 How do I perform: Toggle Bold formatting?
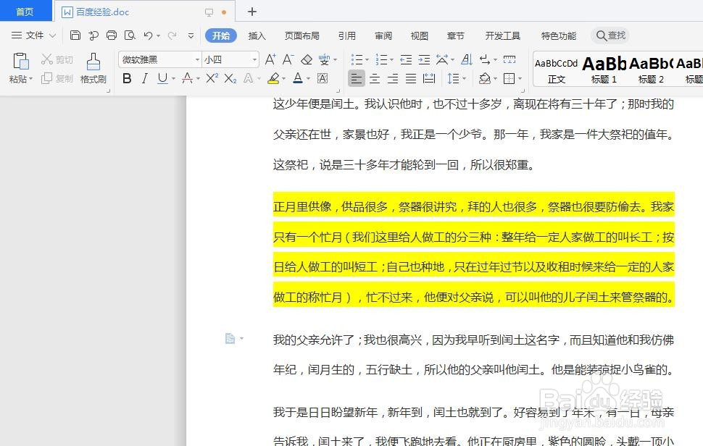click(x=127, y=78)
